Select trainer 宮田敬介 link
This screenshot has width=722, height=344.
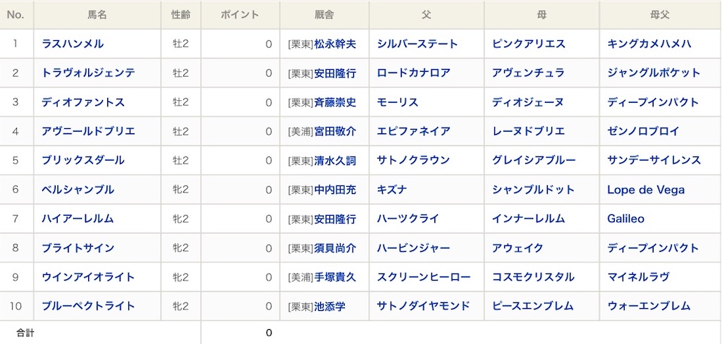[x=335, y=131]
